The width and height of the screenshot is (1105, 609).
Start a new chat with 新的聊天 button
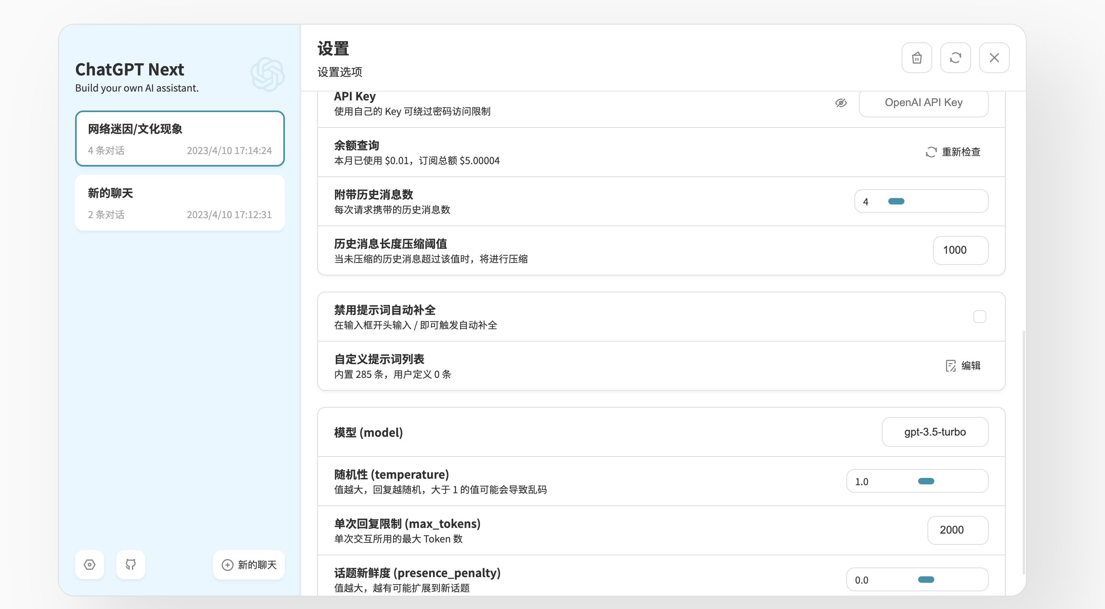pyautogui.click(x=249, y=564)
